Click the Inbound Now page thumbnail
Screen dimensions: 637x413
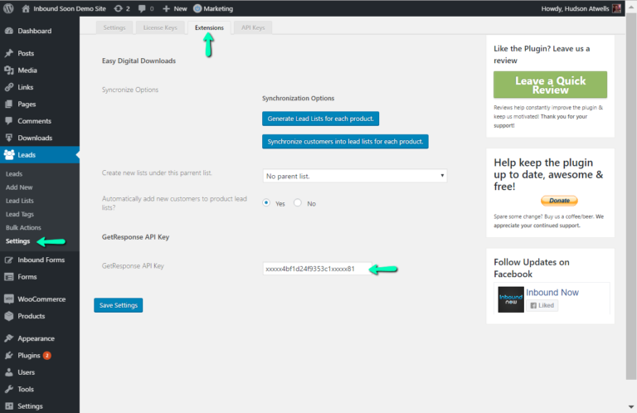click(511, 299)
